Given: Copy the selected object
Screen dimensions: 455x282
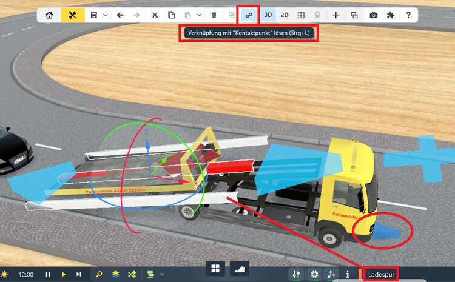Looking at the screenshot, I should tap(172, 15).
